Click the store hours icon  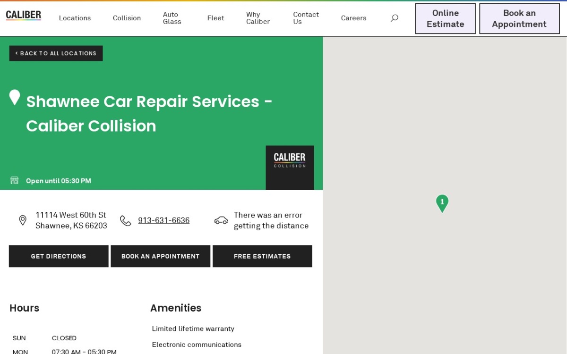(15, 180)
